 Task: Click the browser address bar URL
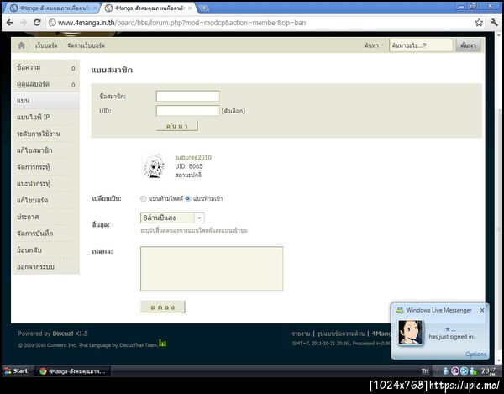[x=181, y=23]
